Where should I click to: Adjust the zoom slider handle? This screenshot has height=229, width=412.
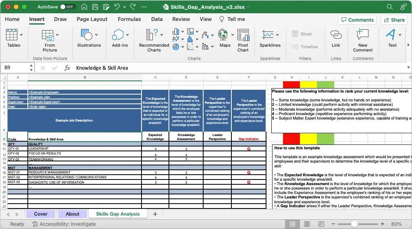tap(354, 224)
